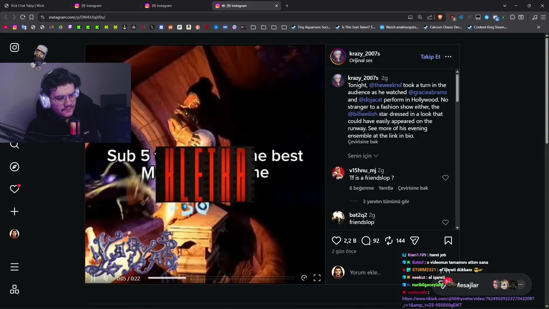The height and width of the screenshot is (309, 549).
Task: Switch to first (9) Instagram tab
Action: (105, 6)
